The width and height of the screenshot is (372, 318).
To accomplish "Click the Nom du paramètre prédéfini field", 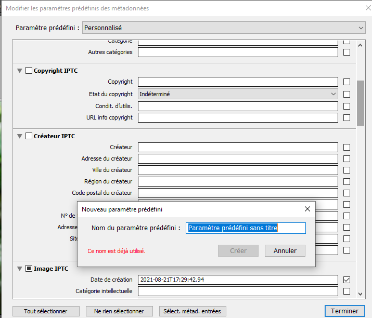I will [246, 228].
